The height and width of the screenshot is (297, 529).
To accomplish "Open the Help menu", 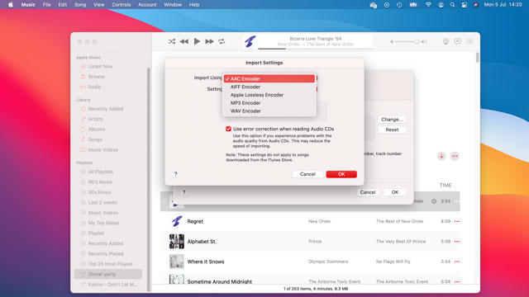I will [194, 5].
